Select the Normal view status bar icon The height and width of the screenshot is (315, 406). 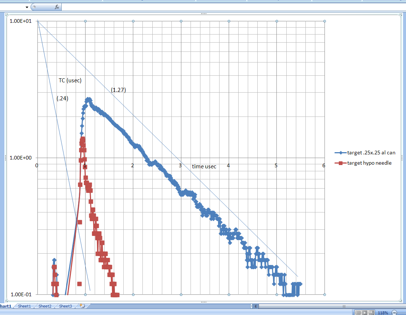(x=358, y=313)
